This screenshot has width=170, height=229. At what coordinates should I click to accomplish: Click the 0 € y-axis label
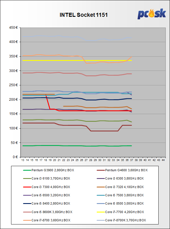15,157
